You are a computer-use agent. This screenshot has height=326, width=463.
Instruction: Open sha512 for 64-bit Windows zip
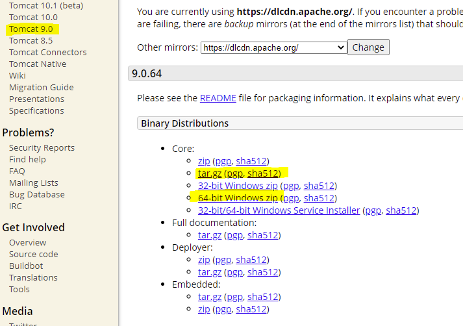(319, 198)
